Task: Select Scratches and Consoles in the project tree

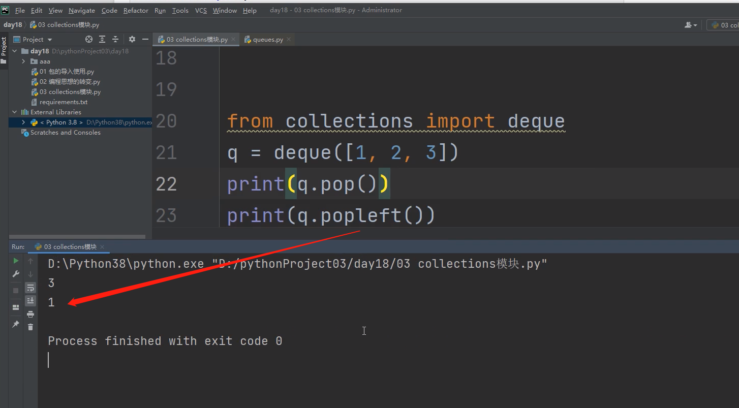Action: pos(66,133)
